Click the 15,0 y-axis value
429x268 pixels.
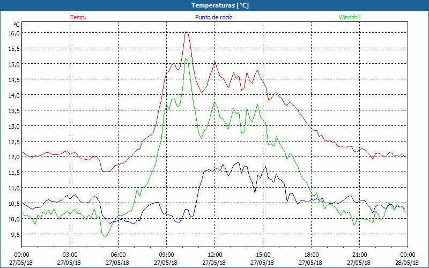[14, 64]
